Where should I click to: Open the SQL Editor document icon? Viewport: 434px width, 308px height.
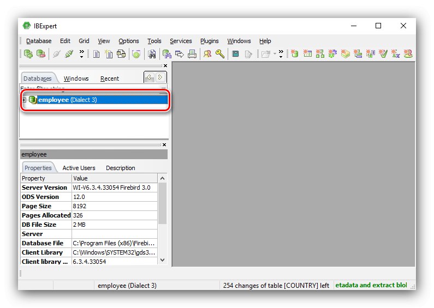[96, 53]
